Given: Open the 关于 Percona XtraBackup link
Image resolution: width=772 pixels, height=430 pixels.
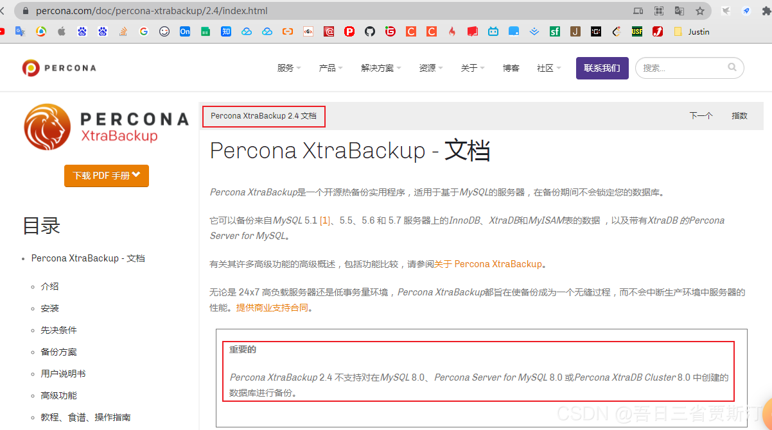Looking at the screenshot, I should pyautogui.click(x=488, y=264).
